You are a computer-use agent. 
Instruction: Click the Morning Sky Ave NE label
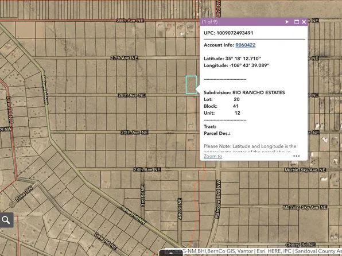click(305, 207)
